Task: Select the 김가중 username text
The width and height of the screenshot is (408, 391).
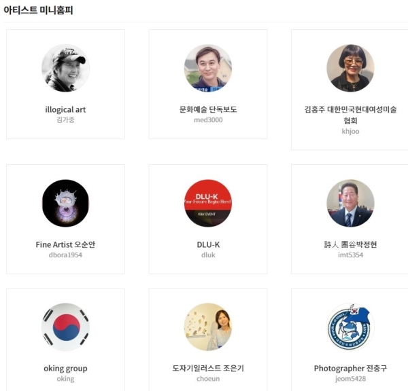Action: (x=65, y=119)
